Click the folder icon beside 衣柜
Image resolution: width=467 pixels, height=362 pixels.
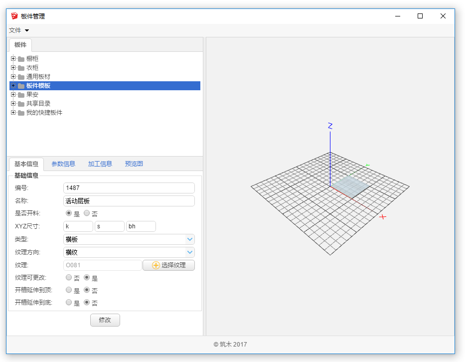(x=21, y=68)
